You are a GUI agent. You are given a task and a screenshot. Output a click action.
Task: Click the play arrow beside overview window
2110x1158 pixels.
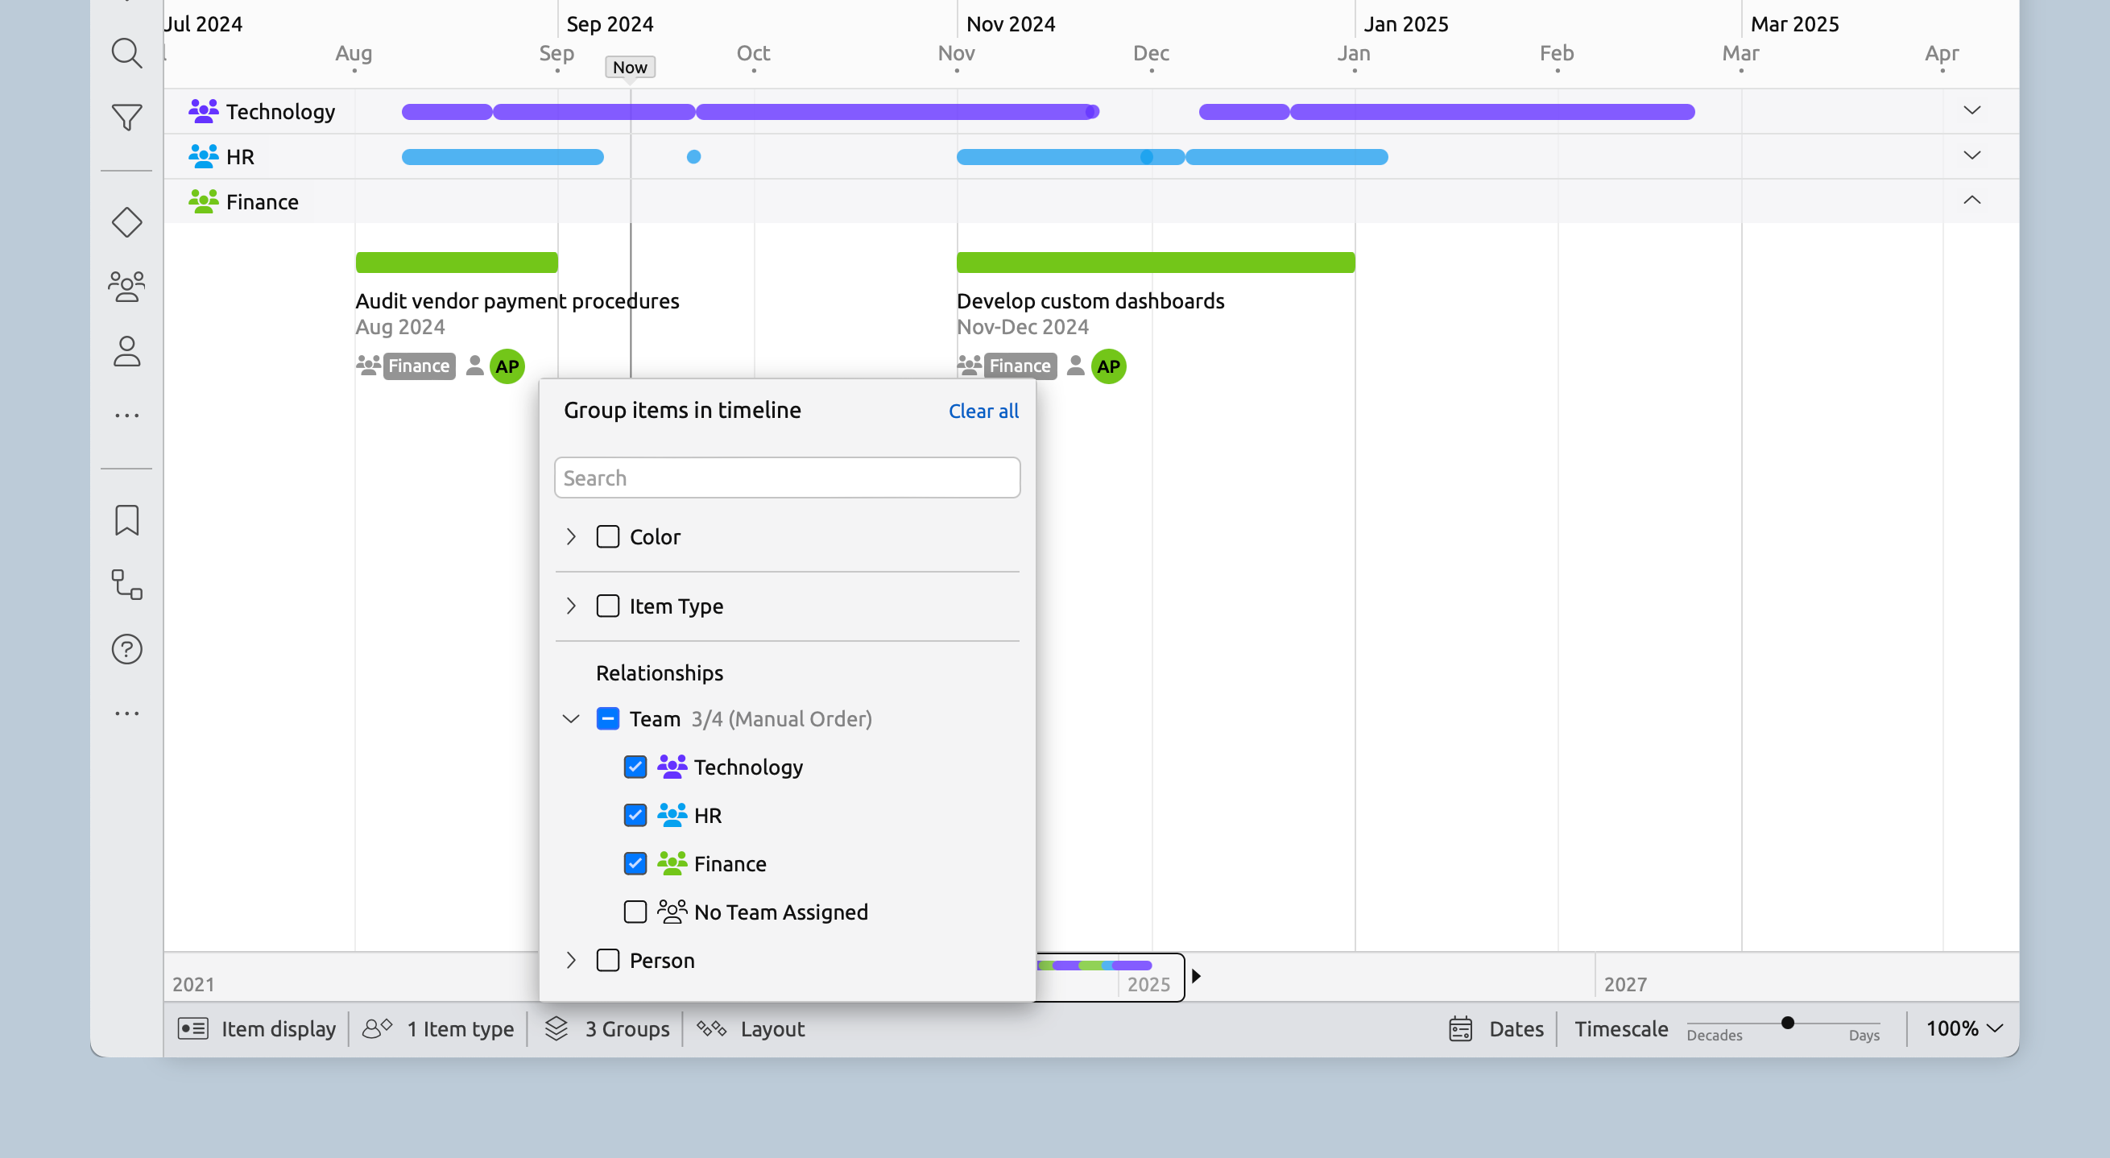(1196, 976)
